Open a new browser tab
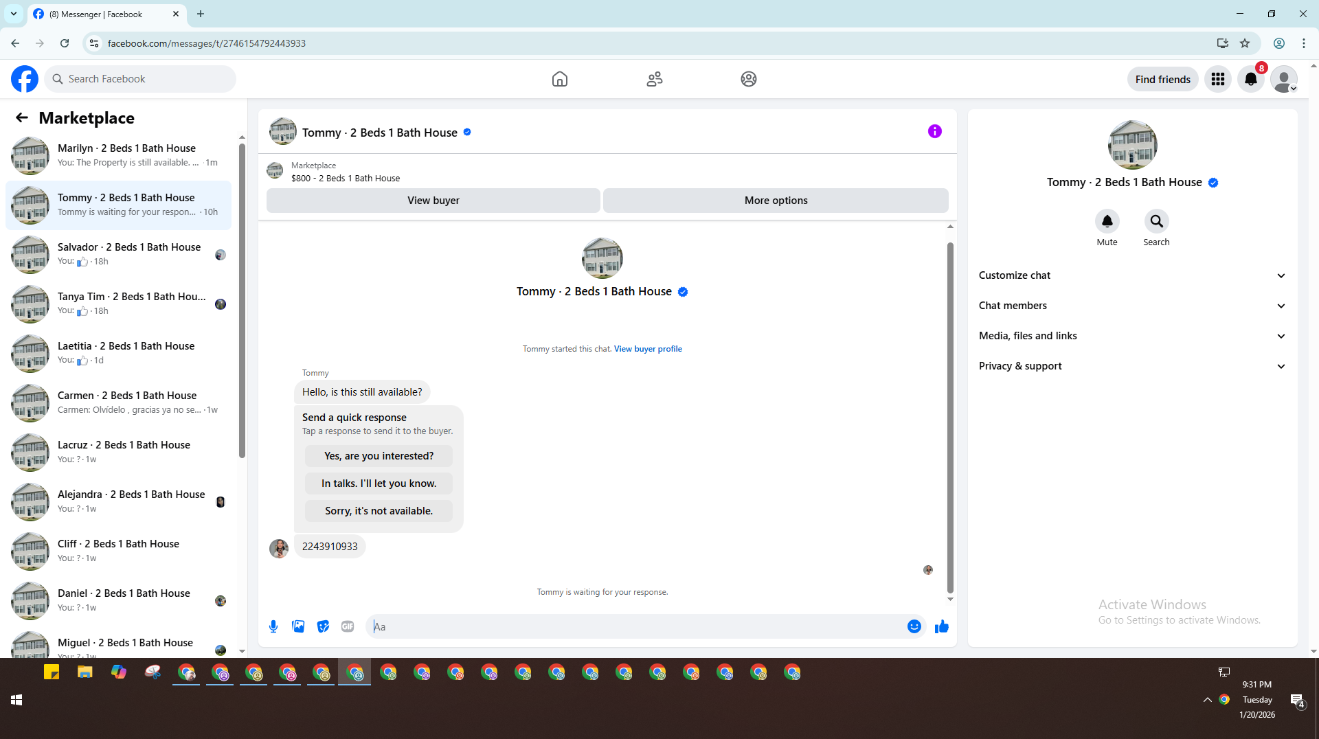This screenshot has width=1319, height=739. [x=201, y=14]
